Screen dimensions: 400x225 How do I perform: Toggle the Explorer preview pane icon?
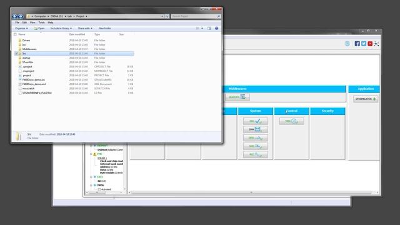209,28
